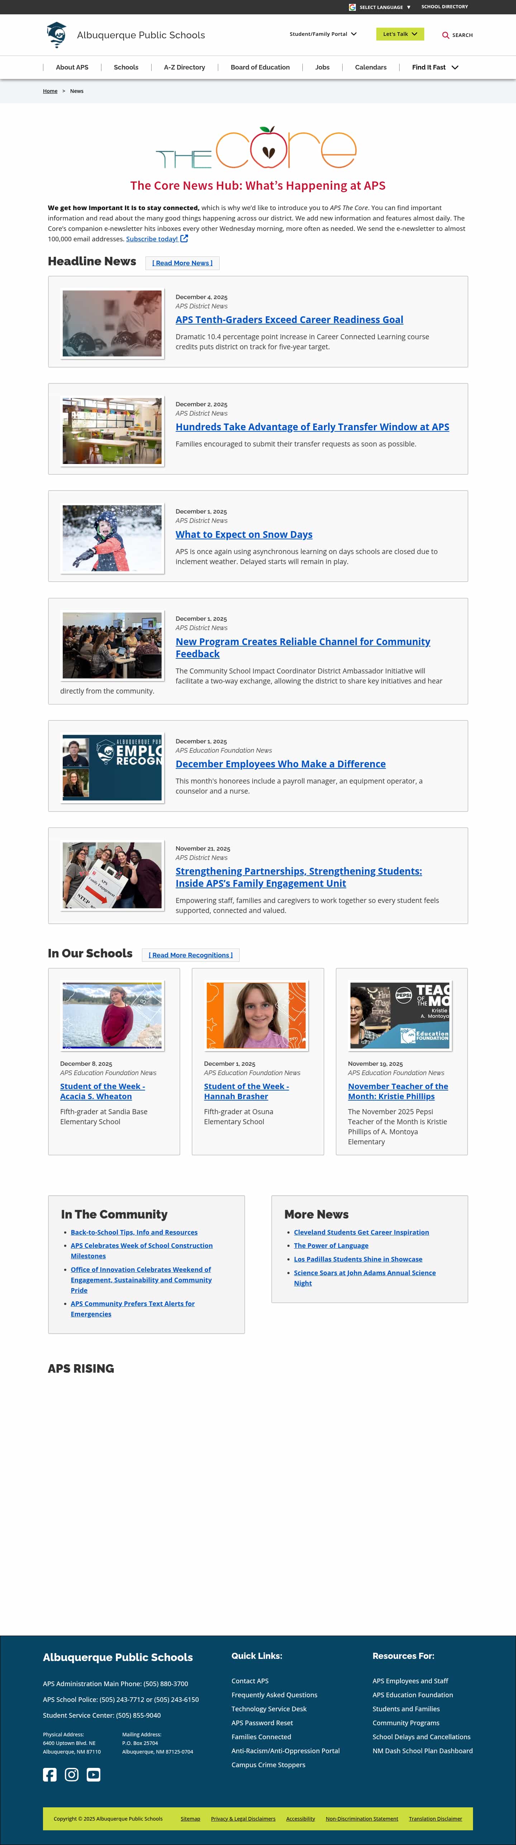Image resolution: width=516 pixels, height=1845 pixels.
Task: Click Translation Disclaimer footer link
Action: click(x=435, y=1818)
